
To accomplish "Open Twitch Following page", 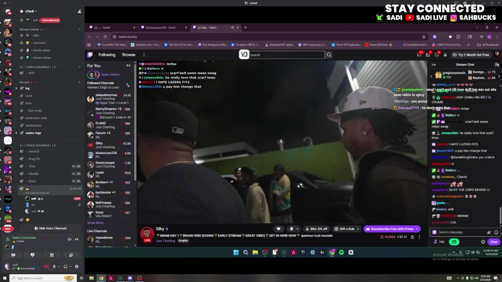I will pyautogui.click(x=107, y=55).
